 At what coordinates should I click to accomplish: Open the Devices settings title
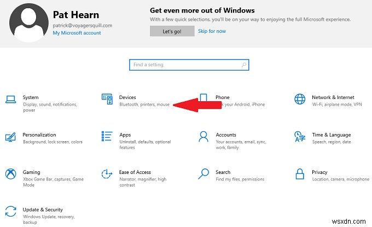point(127,97)
